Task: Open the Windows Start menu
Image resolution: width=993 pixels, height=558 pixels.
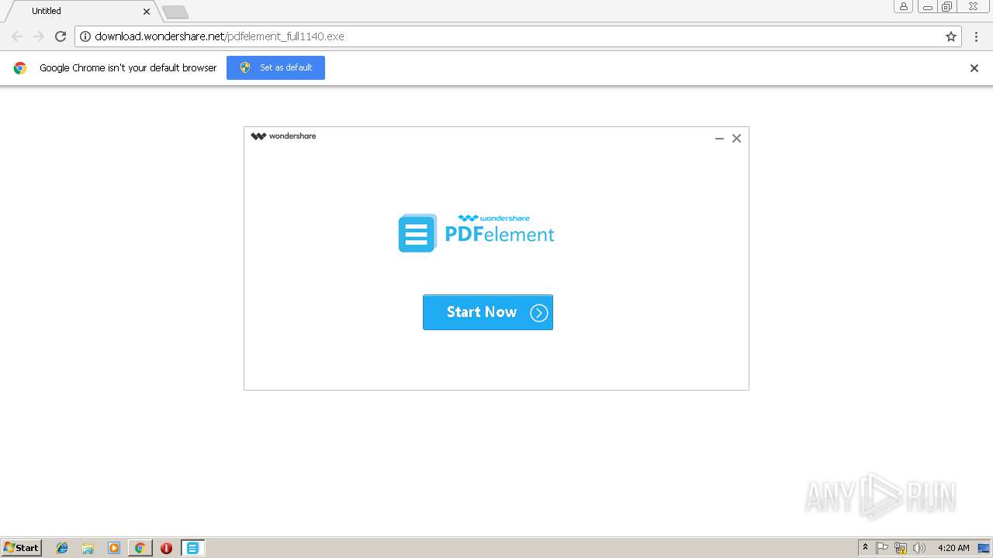Action: 22,548
